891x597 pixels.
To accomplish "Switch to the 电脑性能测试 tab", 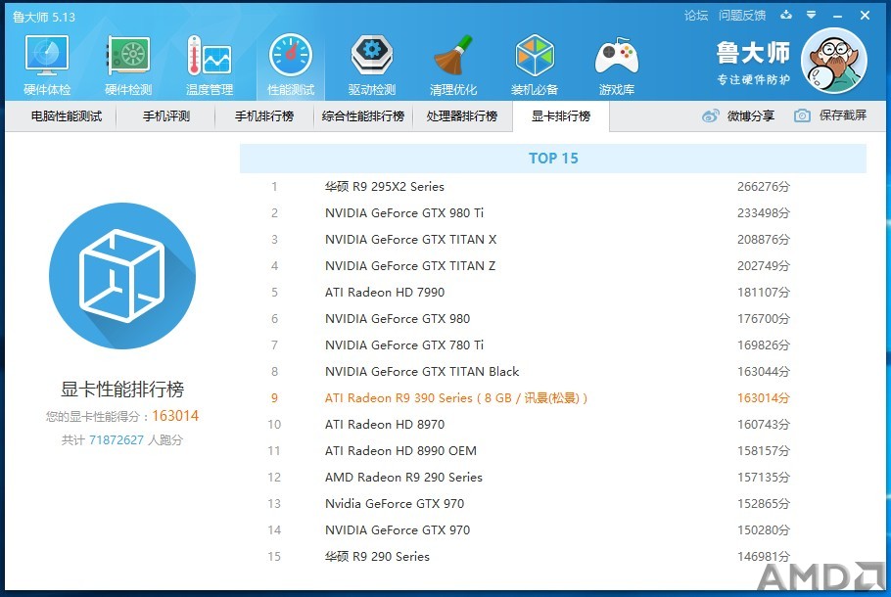I will tap(67, 116).
